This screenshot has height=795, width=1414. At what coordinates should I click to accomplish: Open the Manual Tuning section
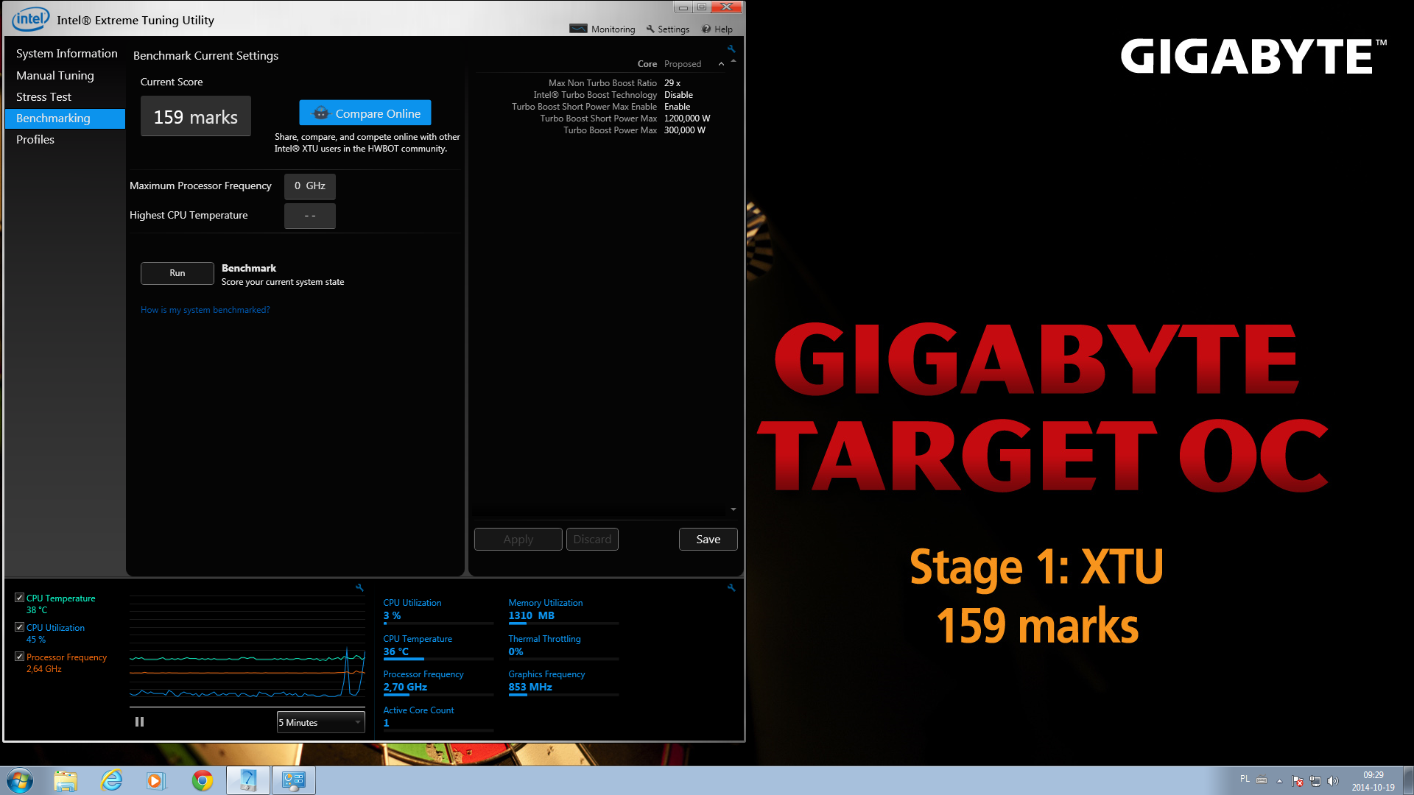pos(55,76)
